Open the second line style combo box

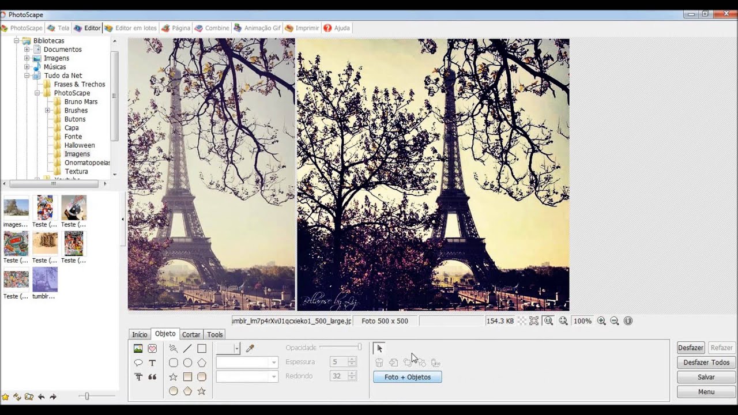247,376
